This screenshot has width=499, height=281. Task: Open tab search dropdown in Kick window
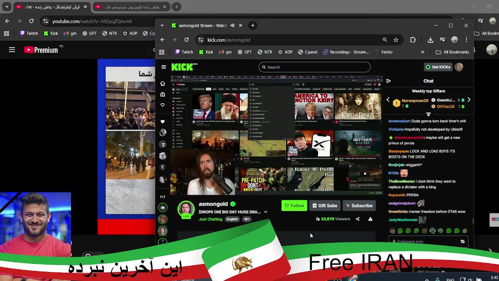[x=162, y=25]
